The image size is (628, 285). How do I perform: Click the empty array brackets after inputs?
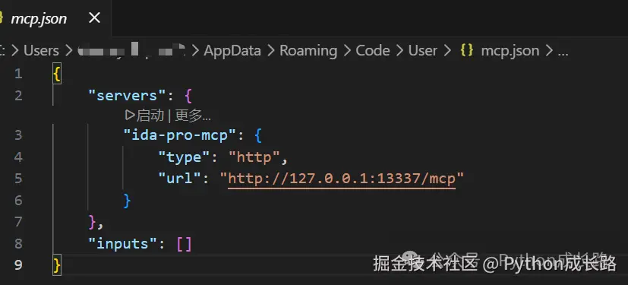[185, 244]
